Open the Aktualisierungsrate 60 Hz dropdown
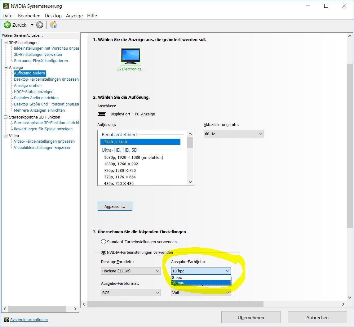The image size is (354, 327). (233, 134)
